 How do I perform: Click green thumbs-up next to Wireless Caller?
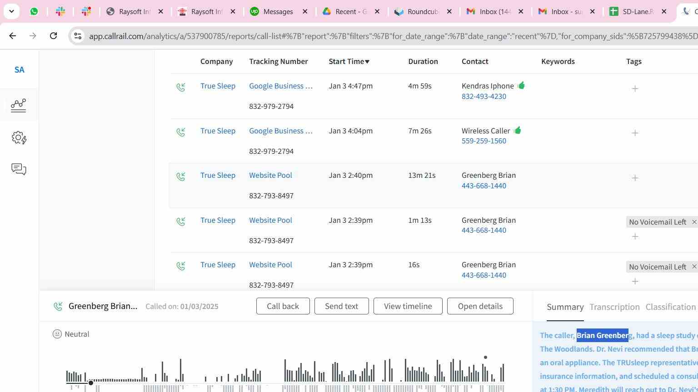(517, 130)
